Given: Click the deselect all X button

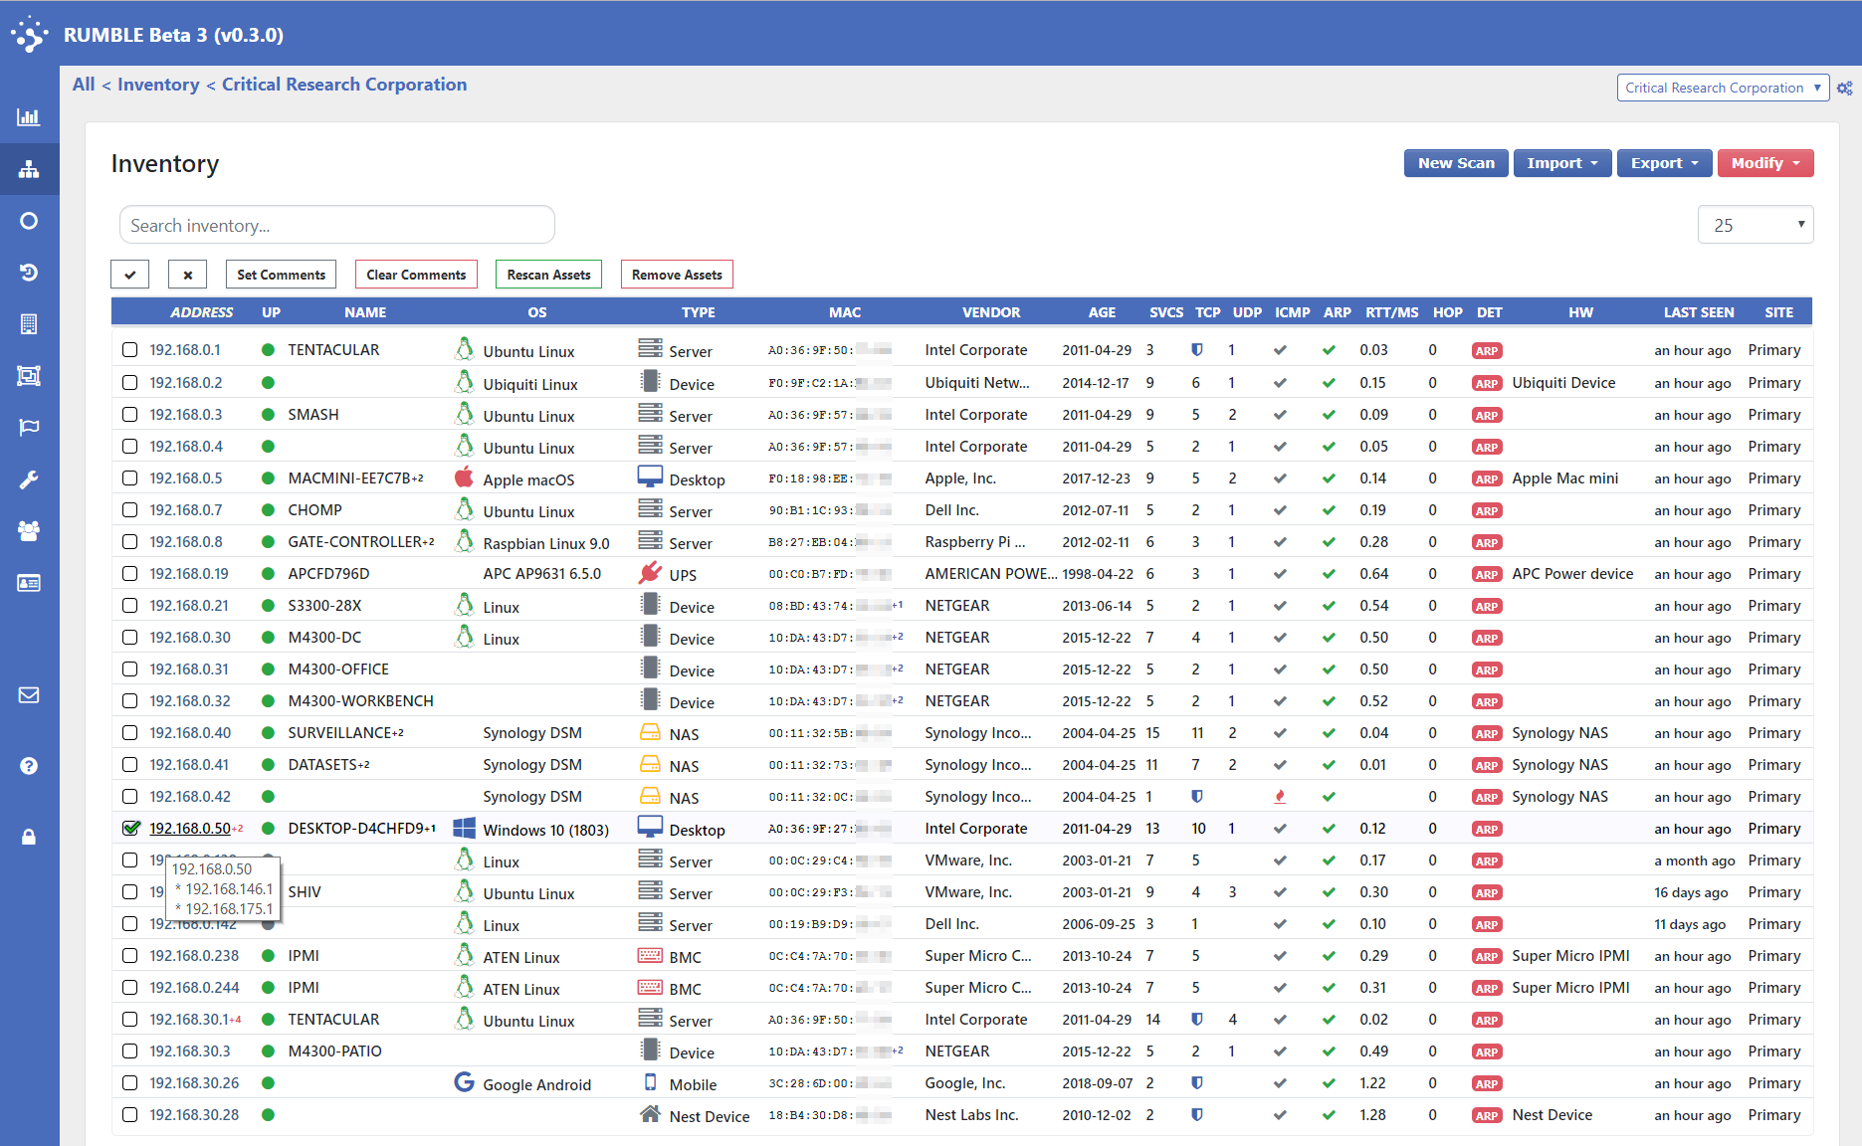Looking at the screenshot, I should coord(187,275).
